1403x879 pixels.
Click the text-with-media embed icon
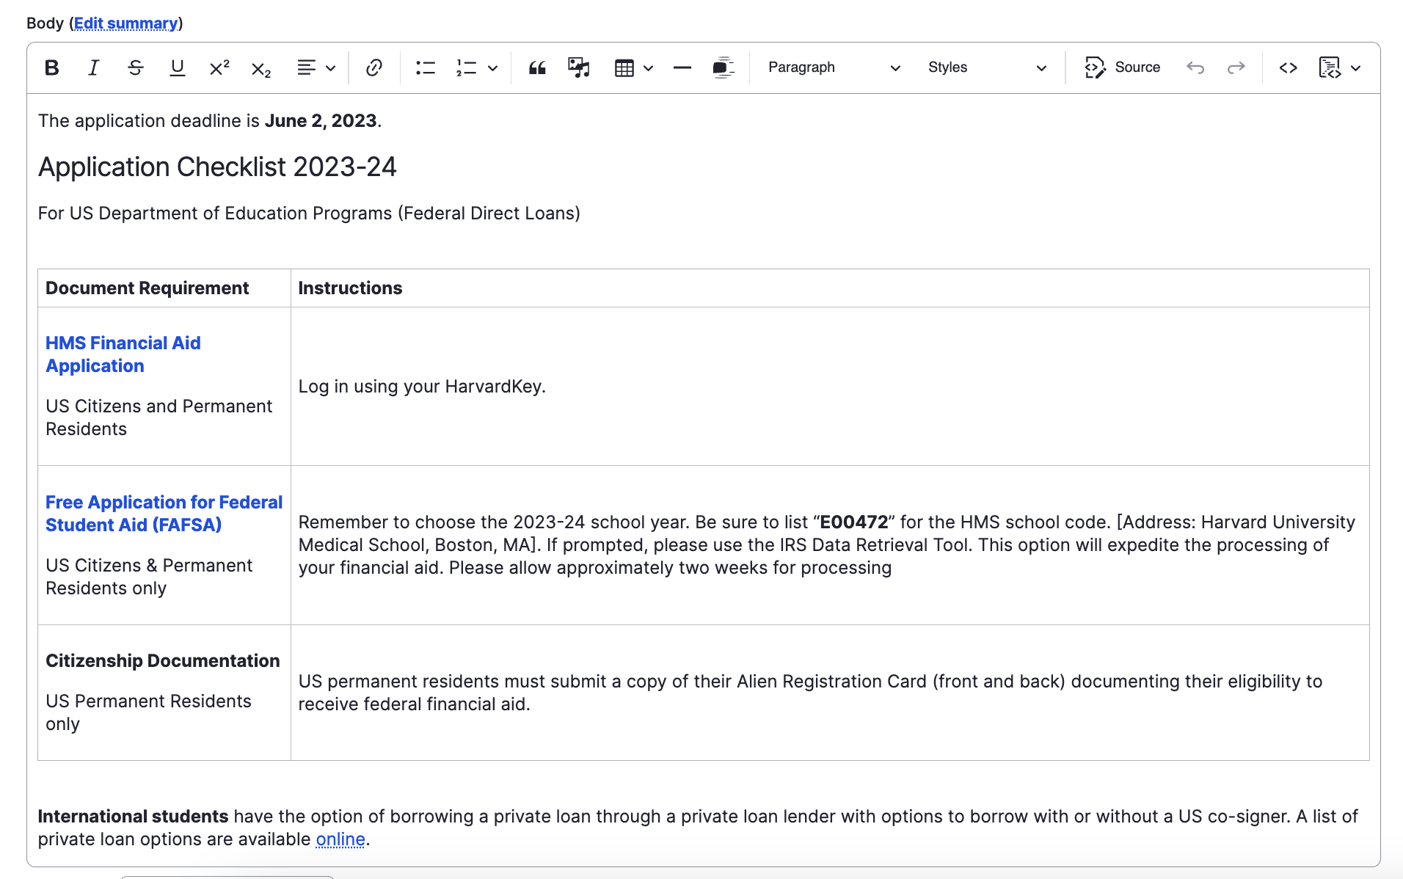724,68
